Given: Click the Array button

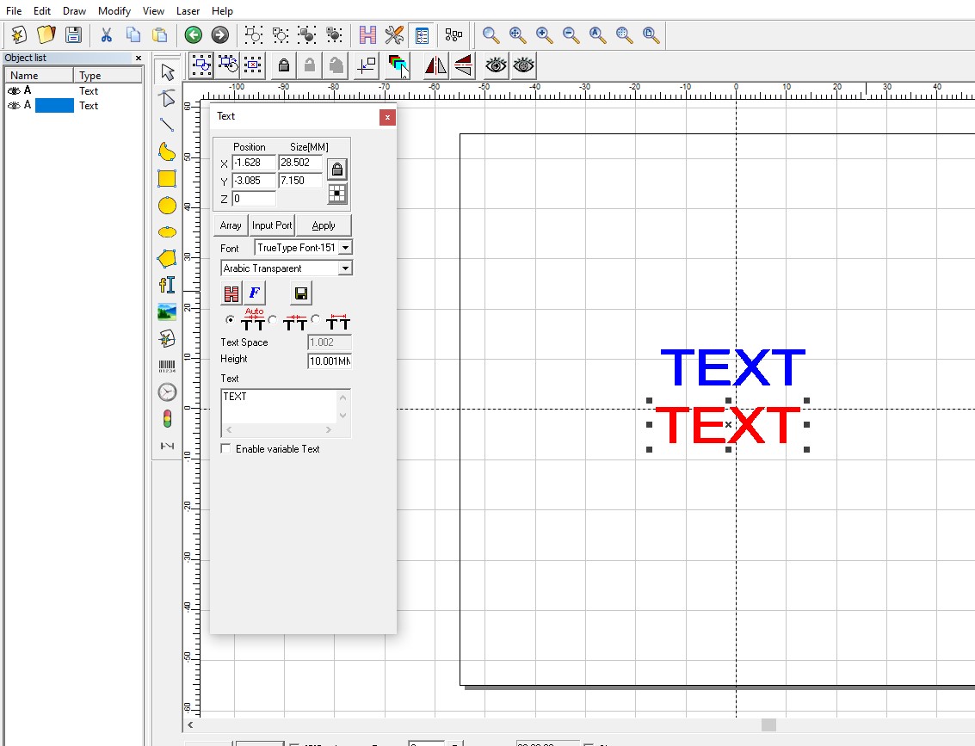Looking at the screenshot, I should (x=230, y=225).
